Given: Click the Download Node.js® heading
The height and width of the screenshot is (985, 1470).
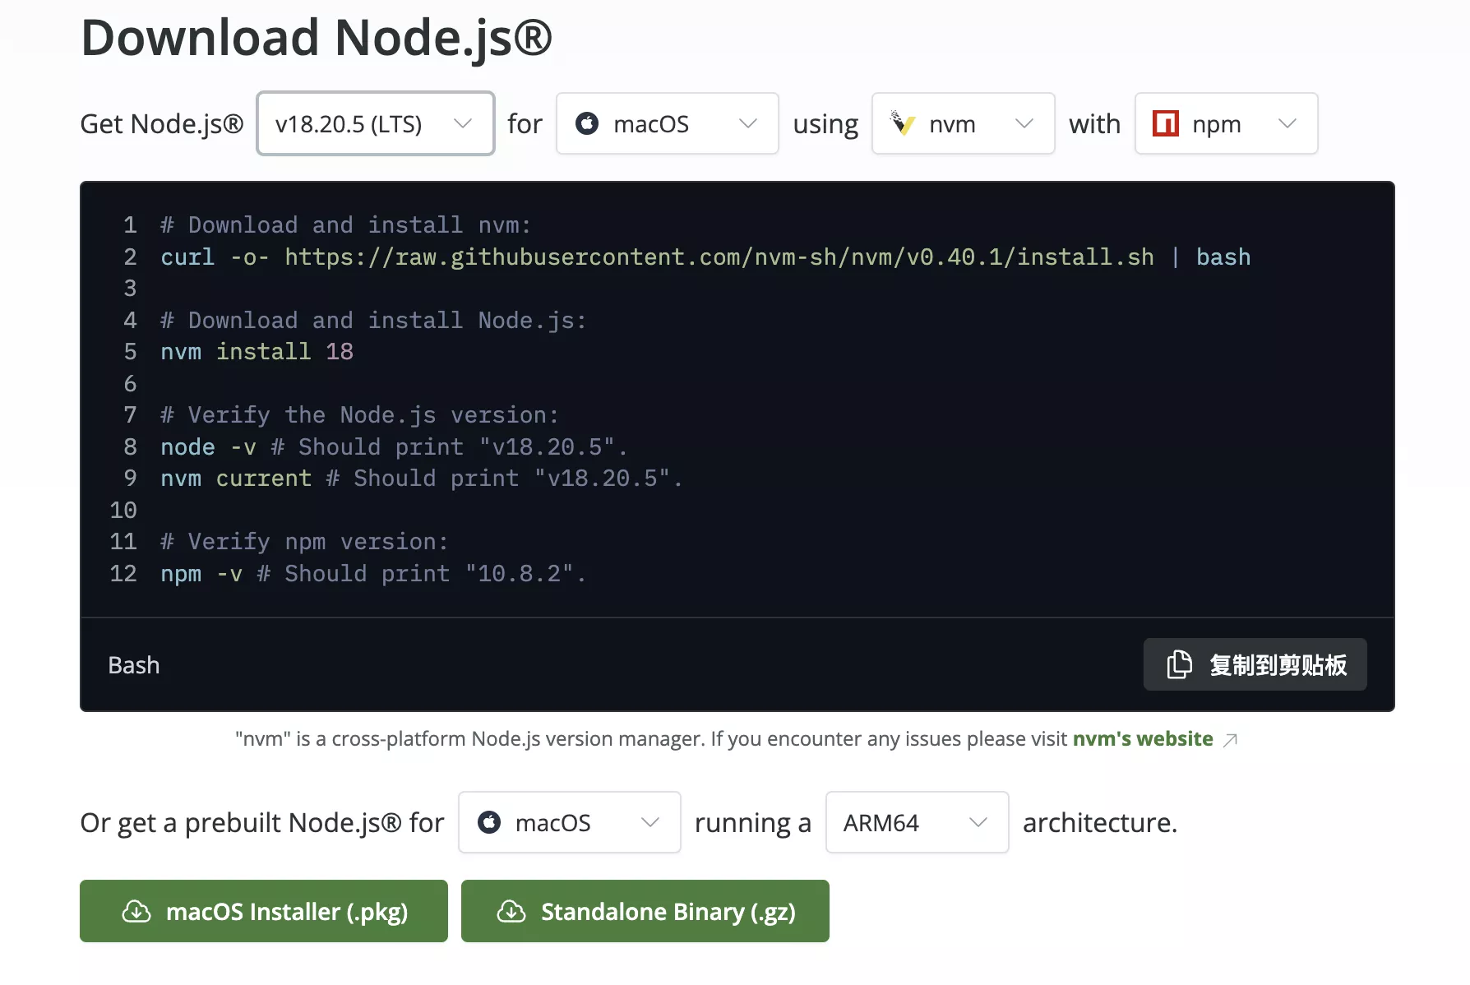Looking at the screenshot, I should tap(317, 38).
